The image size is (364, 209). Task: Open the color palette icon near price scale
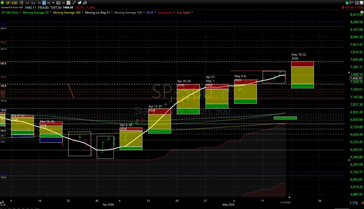362,12
